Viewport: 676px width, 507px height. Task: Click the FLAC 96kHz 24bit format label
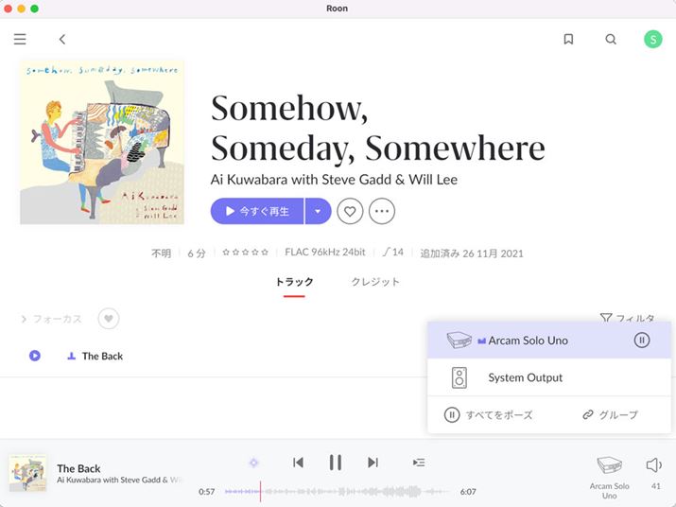[x=325, y=252]
